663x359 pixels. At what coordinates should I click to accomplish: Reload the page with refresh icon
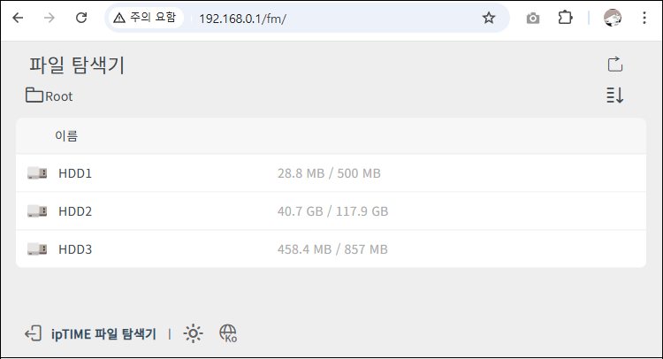tap(81, 18)
